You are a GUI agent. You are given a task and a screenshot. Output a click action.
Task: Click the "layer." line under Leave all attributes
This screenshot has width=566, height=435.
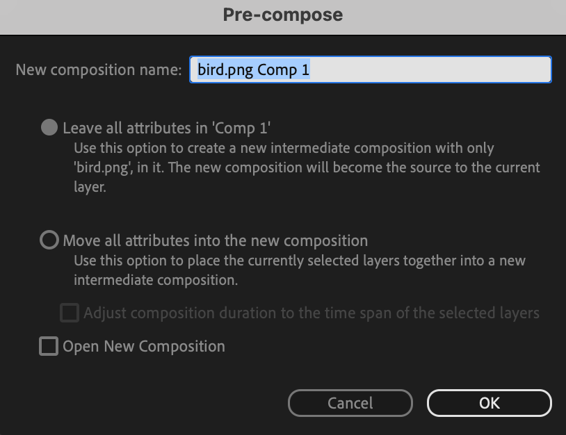[90, 188]
